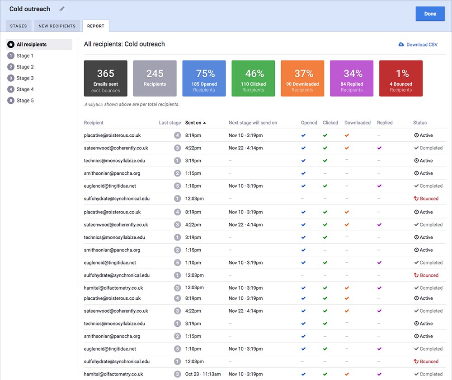Click blue opened check in Oct 23 row
The width and height of the screenshot is (452, 380).
point(303,374)
